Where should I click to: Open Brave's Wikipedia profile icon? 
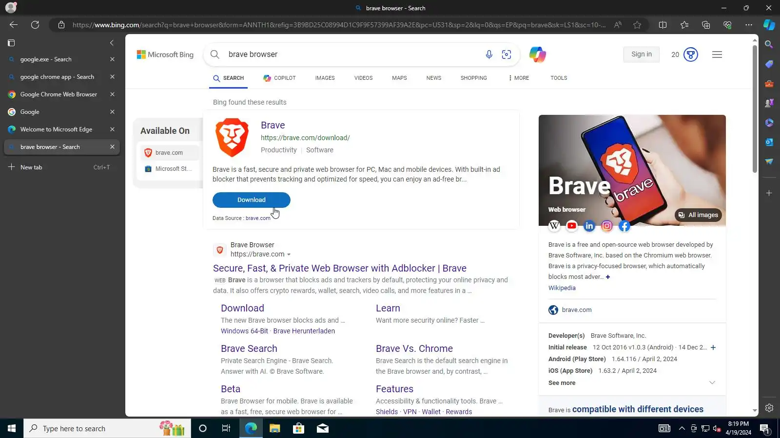click(x=554, y=226)
